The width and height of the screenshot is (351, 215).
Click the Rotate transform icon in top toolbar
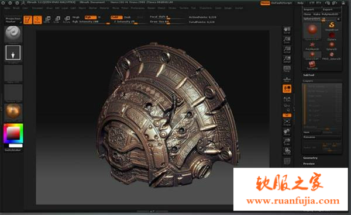(x=67, y=20)
